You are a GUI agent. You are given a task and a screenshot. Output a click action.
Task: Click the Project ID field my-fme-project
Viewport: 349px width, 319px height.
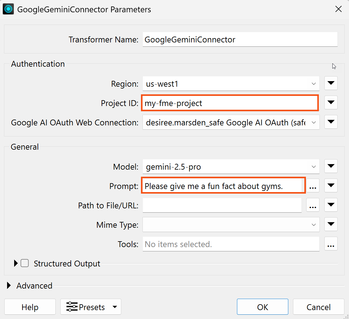(x=230, y=103)
